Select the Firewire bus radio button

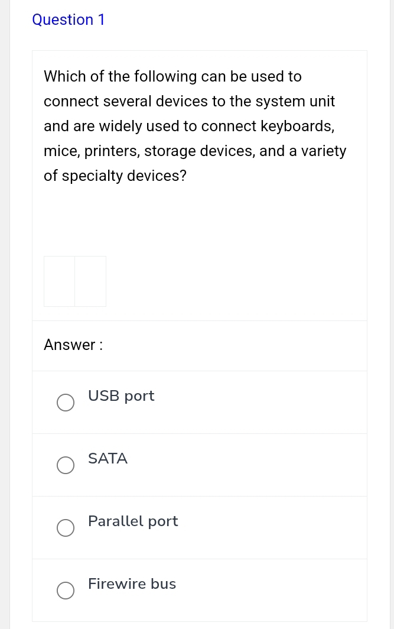[x=66, y=591]
